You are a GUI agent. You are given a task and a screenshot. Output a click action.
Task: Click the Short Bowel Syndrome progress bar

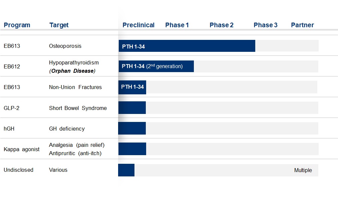click(132, 108)
